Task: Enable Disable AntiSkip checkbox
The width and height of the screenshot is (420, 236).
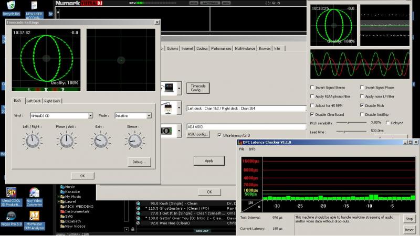Action: (x=362, y=114)
